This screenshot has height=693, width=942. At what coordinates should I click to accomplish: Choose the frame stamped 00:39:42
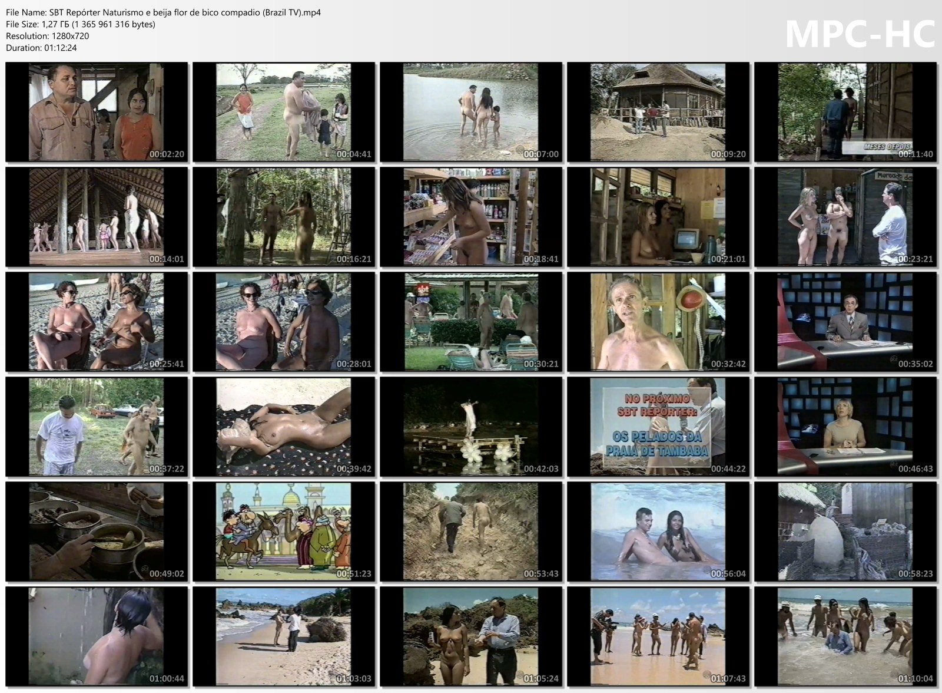coord(284,427)
